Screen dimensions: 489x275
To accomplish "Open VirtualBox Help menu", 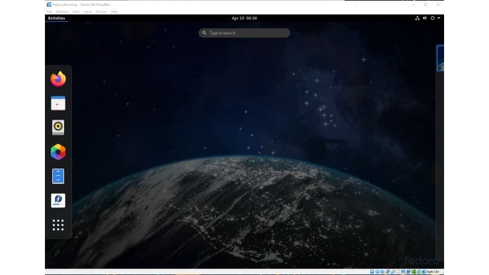I will click(x=114, y=11).
